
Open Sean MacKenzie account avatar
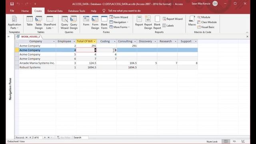pos(215,4)
